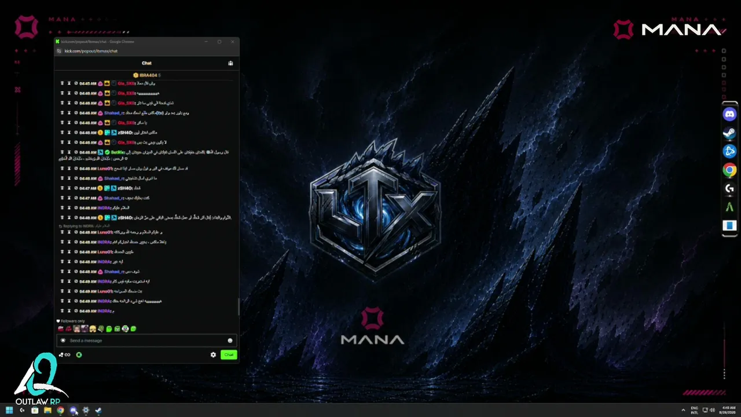This screenshot has width=741, height=417.
Task: Delete Luno01's 04:49 AM message
Action: click(x=62, y=291)
